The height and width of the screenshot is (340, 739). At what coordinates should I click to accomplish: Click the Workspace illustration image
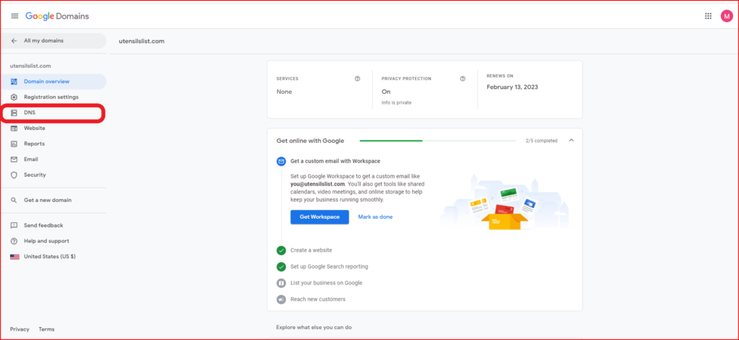pyautogui.click(x=504, y=203)
